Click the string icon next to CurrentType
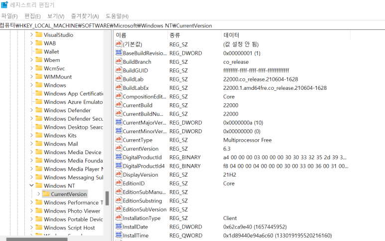 coord(119,139)
